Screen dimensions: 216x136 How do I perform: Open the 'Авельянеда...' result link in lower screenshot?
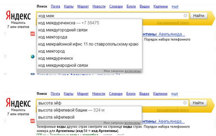pyautogui.click(x=171, y=121)
